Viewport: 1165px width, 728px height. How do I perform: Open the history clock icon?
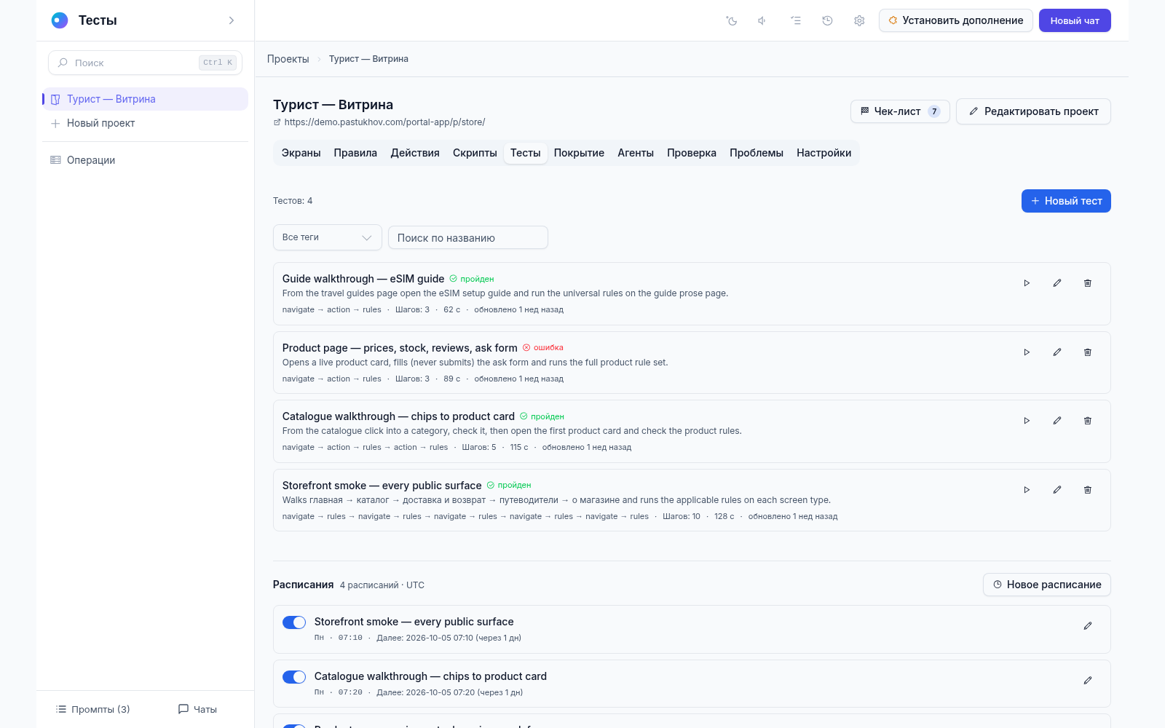[827, 20]
